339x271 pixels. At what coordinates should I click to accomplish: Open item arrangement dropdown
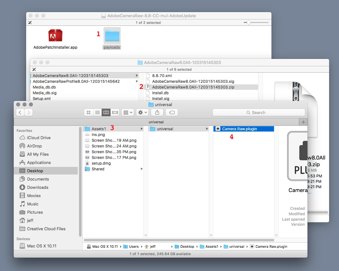[127, 112]
